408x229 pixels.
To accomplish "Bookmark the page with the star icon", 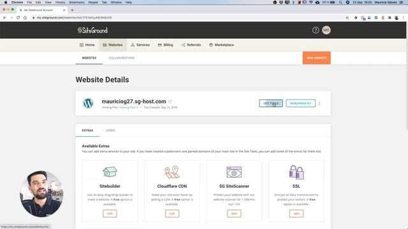I will tap(347, 18).
